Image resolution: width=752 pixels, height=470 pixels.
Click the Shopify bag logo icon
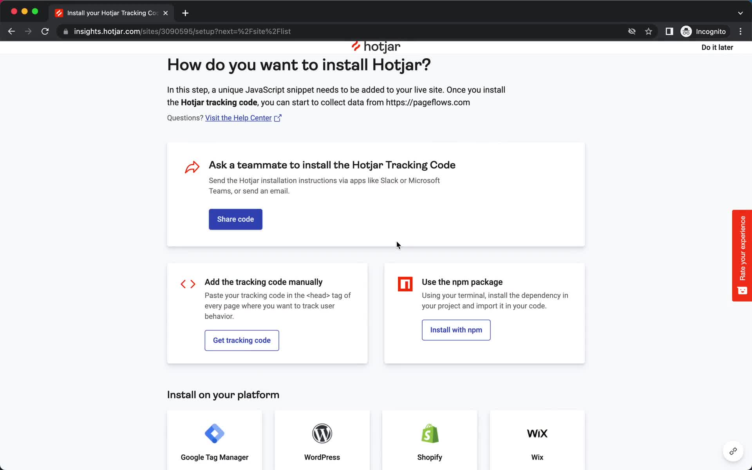tap(429, 433)
